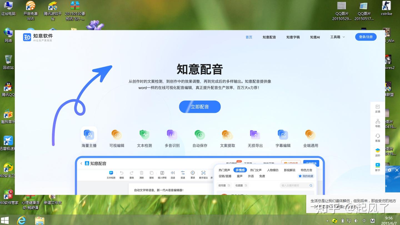Image resolution: width=400 pixels, height=225 pixels.
Task: Open 导航 in the side panel
Action: click(x=378, y=123)
